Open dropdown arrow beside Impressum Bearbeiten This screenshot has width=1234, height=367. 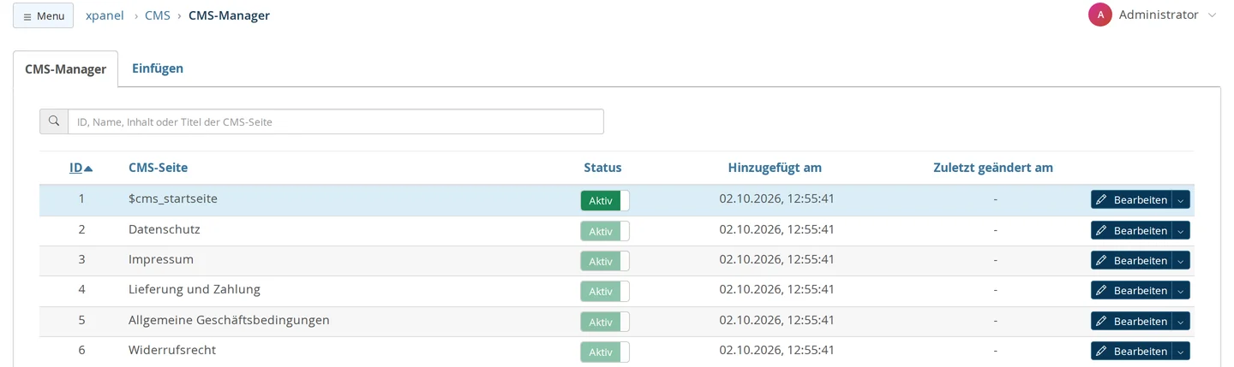pyautogui.click(x=1181, y=260)
